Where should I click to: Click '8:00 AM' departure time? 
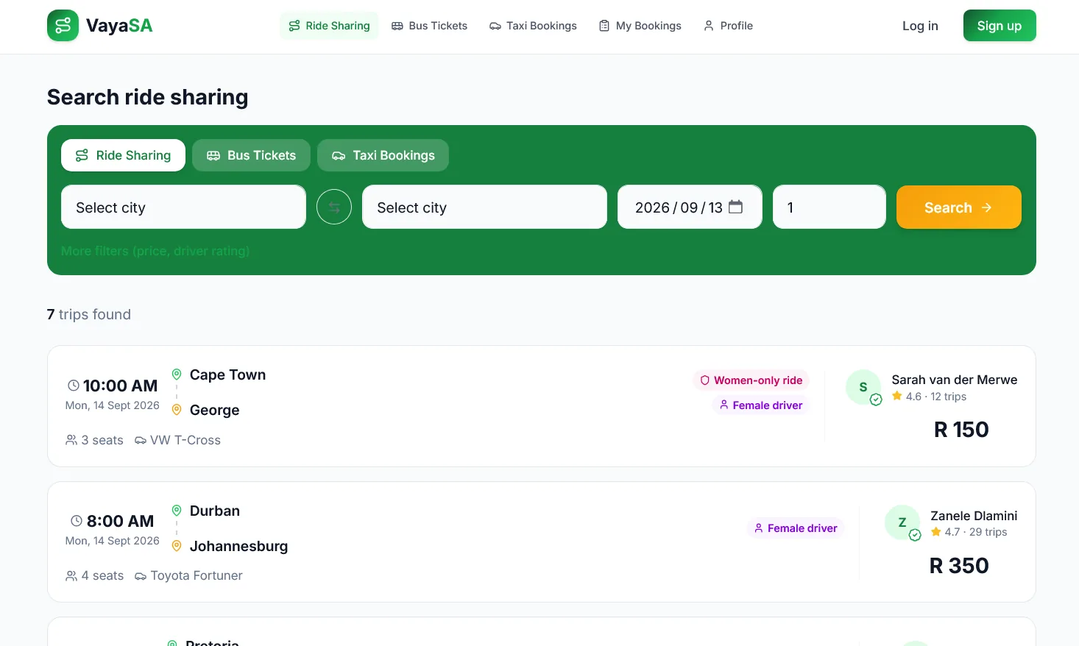(x=121, y=521)
